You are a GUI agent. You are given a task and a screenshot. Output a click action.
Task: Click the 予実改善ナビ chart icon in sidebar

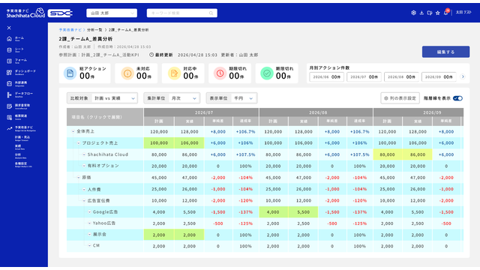click(9, 128)
